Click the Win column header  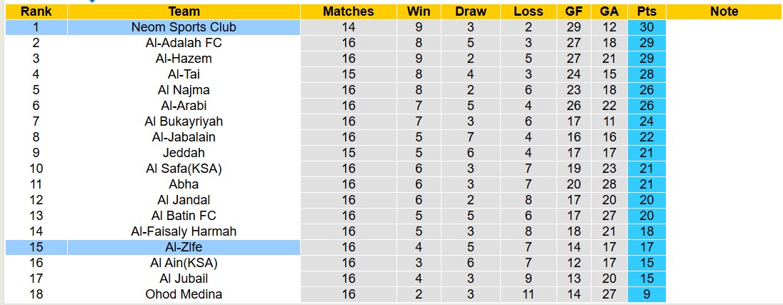pyautogui.click(x=418, y=11)
